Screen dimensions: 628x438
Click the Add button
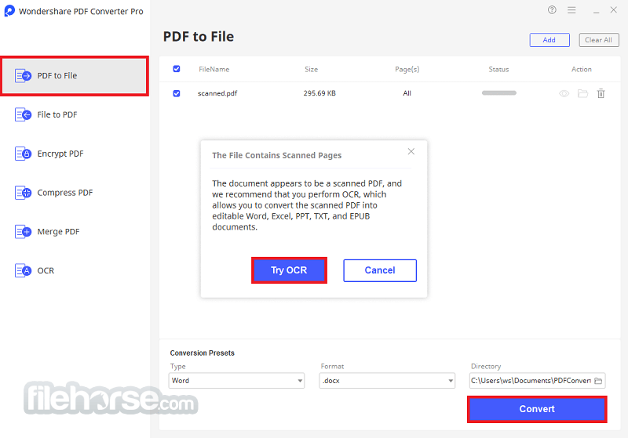(549, 40)
